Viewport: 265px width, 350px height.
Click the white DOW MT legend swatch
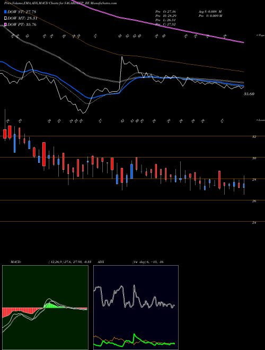pos(6,19)
